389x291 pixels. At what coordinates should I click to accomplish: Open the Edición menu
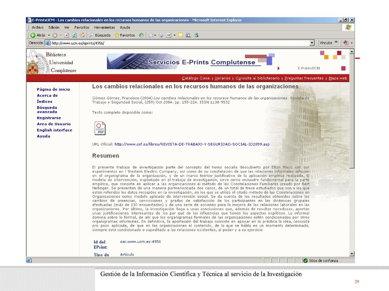coord(54,27)
